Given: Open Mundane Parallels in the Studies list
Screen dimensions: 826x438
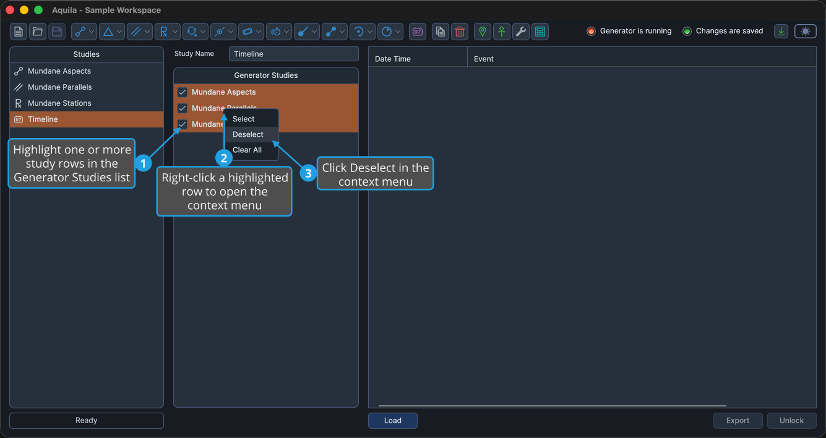Looking at the screenshot, I should click(x=87, y=87).
